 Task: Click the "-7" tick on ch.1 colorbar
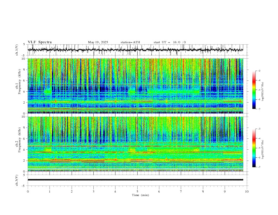click(259, 109)
